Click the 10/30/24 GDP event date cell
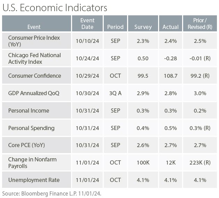The width and height of the screenshot is (219, 198). pyautogui.click(x=87, y=93)
